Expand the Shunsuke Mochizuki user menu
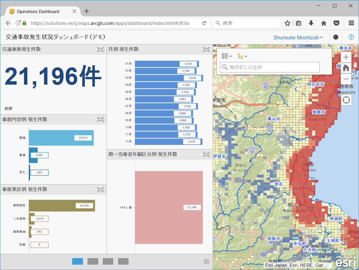The image size is (359, 270). 298,38
